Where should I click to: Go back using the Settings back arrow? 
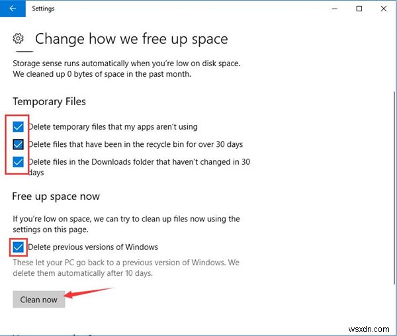point(13,9)
